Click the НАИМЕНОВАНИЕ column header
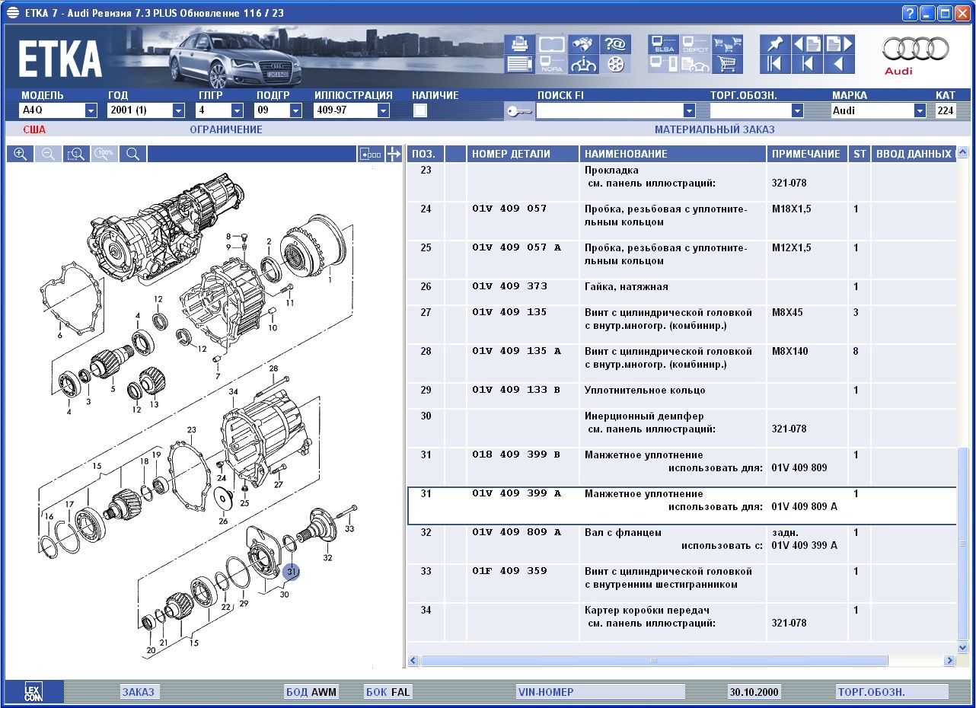 (626, 154)
